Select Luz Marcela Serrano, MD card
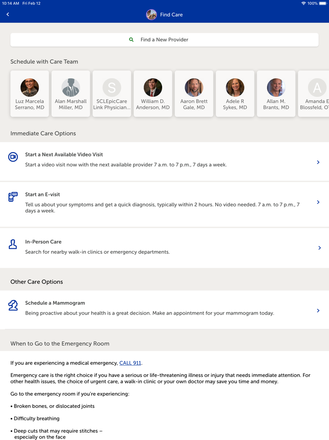The image size is (329, 440). click(x=30, y=94)
